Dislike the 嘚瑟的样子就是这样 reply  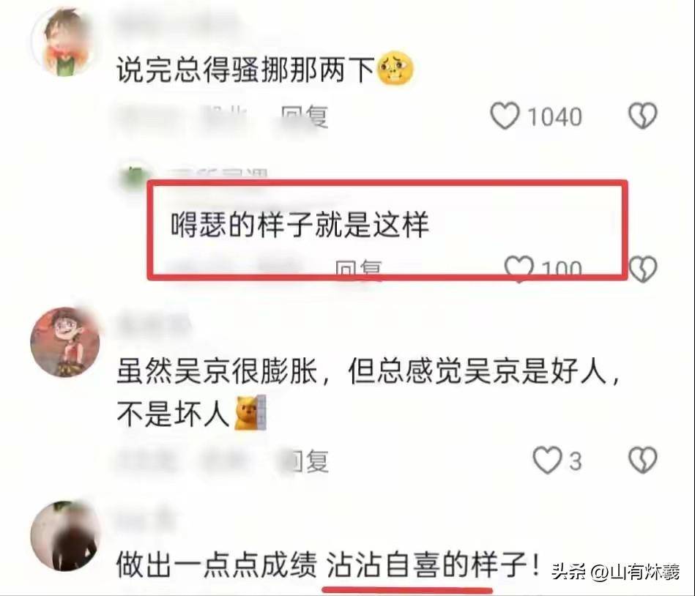pyautogui.click(x=643, y=269)
